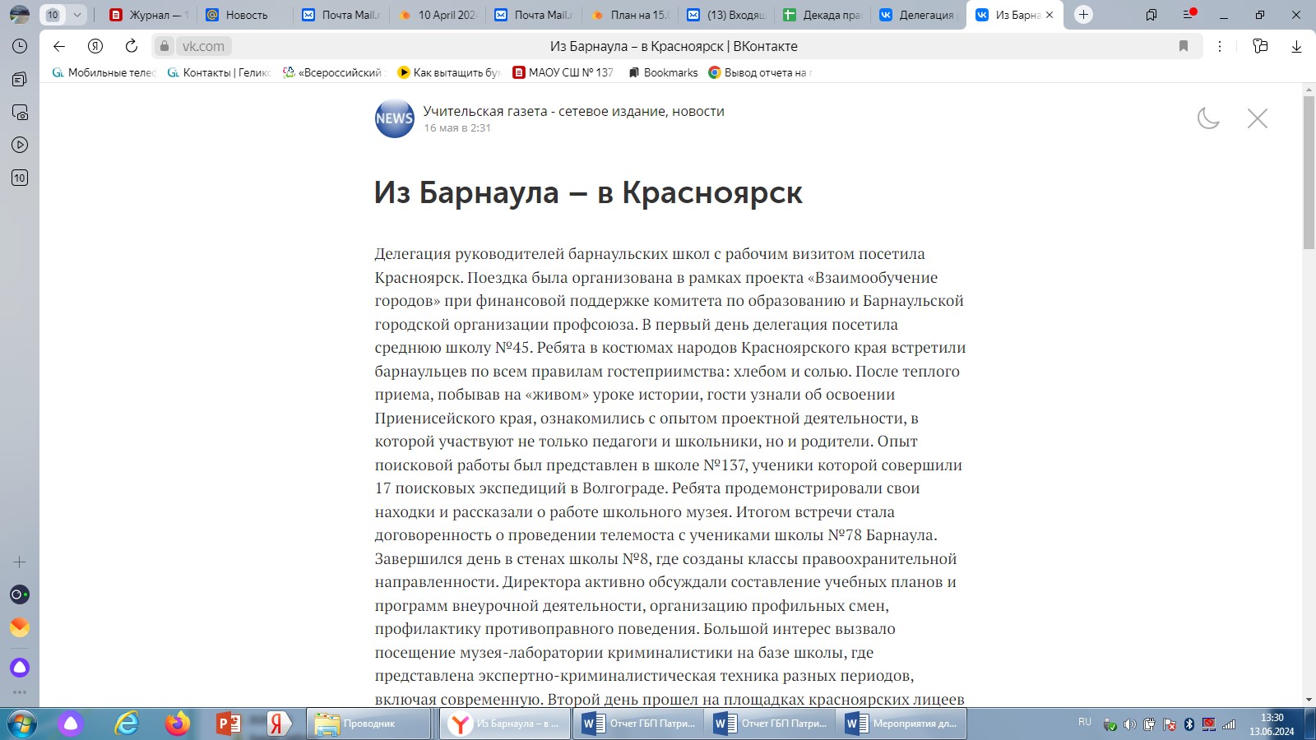Click the lock icon beside vk.com
The width and height of the screenshot is (1316, 740).
click(x=164, y=46)
